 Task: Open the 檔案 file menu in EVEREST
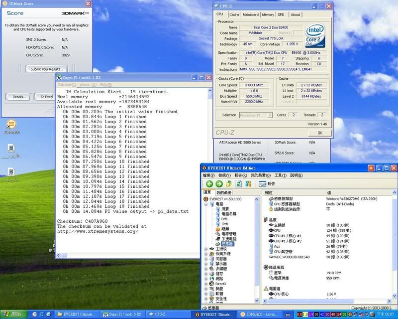pos(208,175)
